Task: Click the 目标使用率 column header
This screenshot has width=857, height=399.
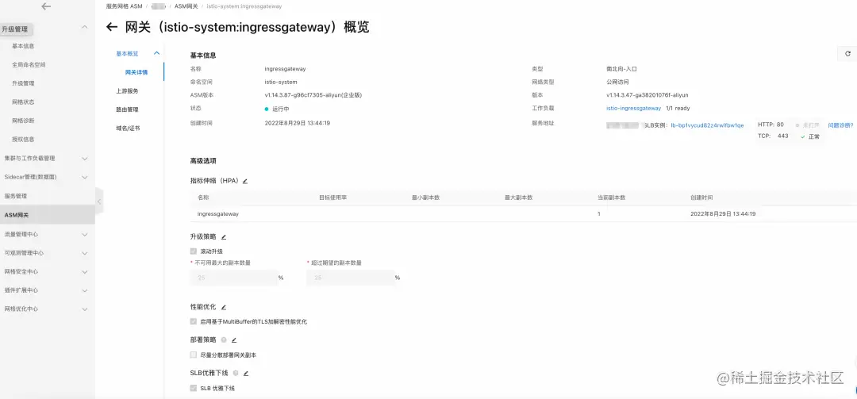Action: click(x=332, y=198)
